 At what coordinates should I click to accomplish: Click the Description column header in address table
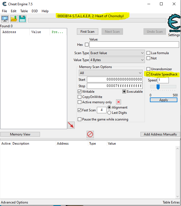click(34, 144)
